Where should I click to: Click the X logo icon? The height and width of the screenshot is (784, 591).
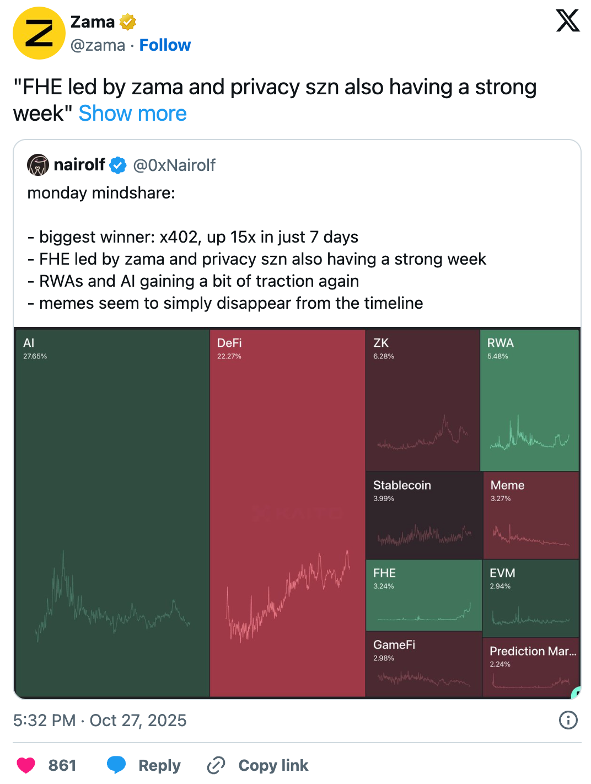(x=567, y=21)
